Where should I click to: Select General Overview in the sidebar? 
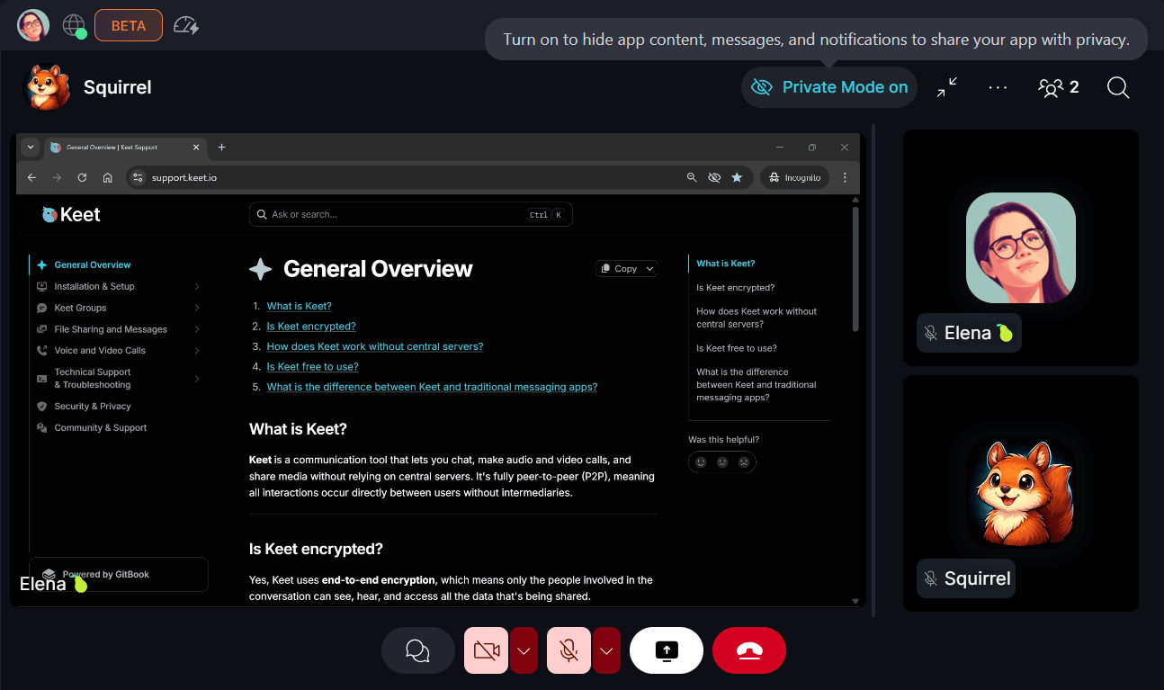93,264
